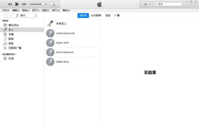Viewport: 199px width, 126px height.
Task: Click the audionautix.com artist avatar
Action: 50,33
